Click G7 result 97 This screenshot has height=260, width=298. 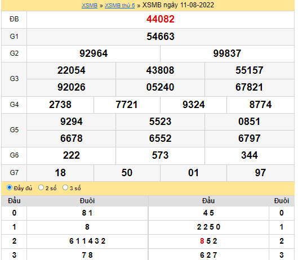point(260,173)
